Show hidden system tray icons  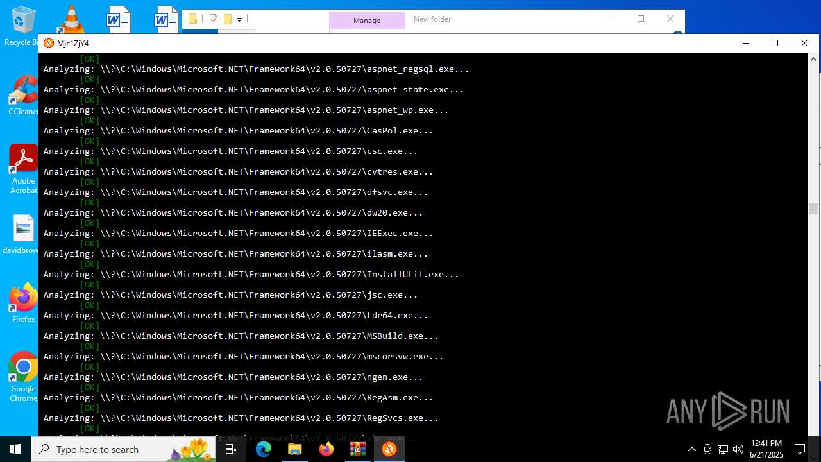coord(691,449)
